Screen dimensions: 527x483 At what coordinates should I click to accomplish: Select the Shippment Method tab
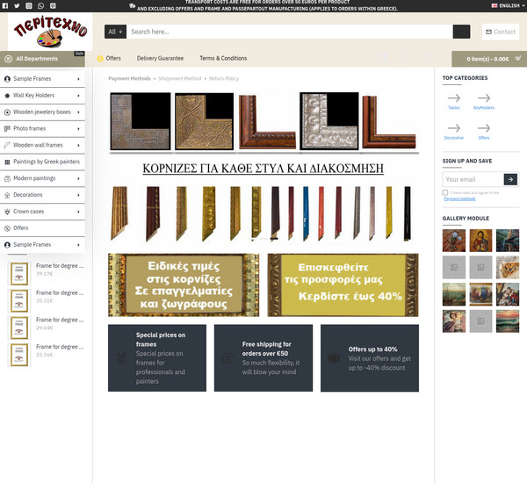(x=180, y=78)
